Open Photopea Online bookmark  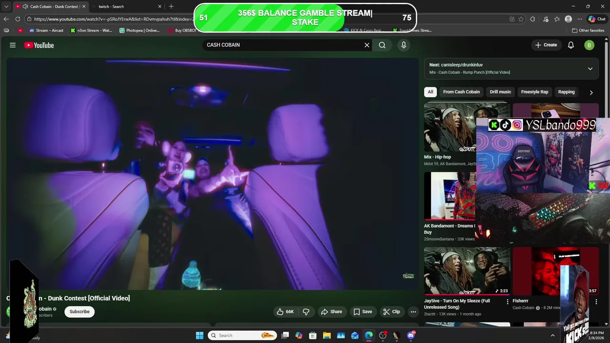tap(140, 30)
